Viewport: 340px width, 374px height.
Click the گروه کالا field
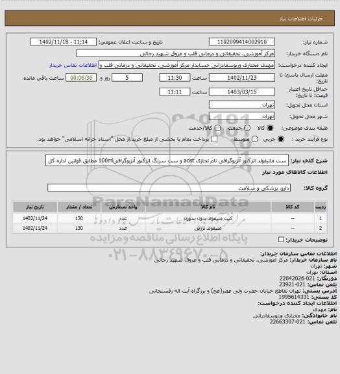click(169, 188)
